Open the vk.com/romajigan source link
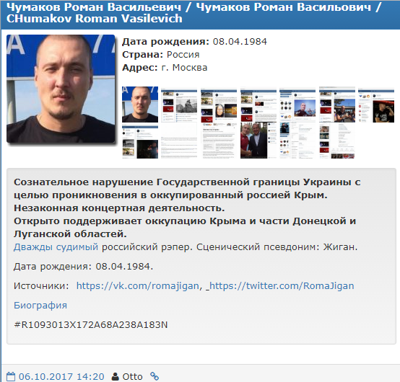 (x=138, y=285)
